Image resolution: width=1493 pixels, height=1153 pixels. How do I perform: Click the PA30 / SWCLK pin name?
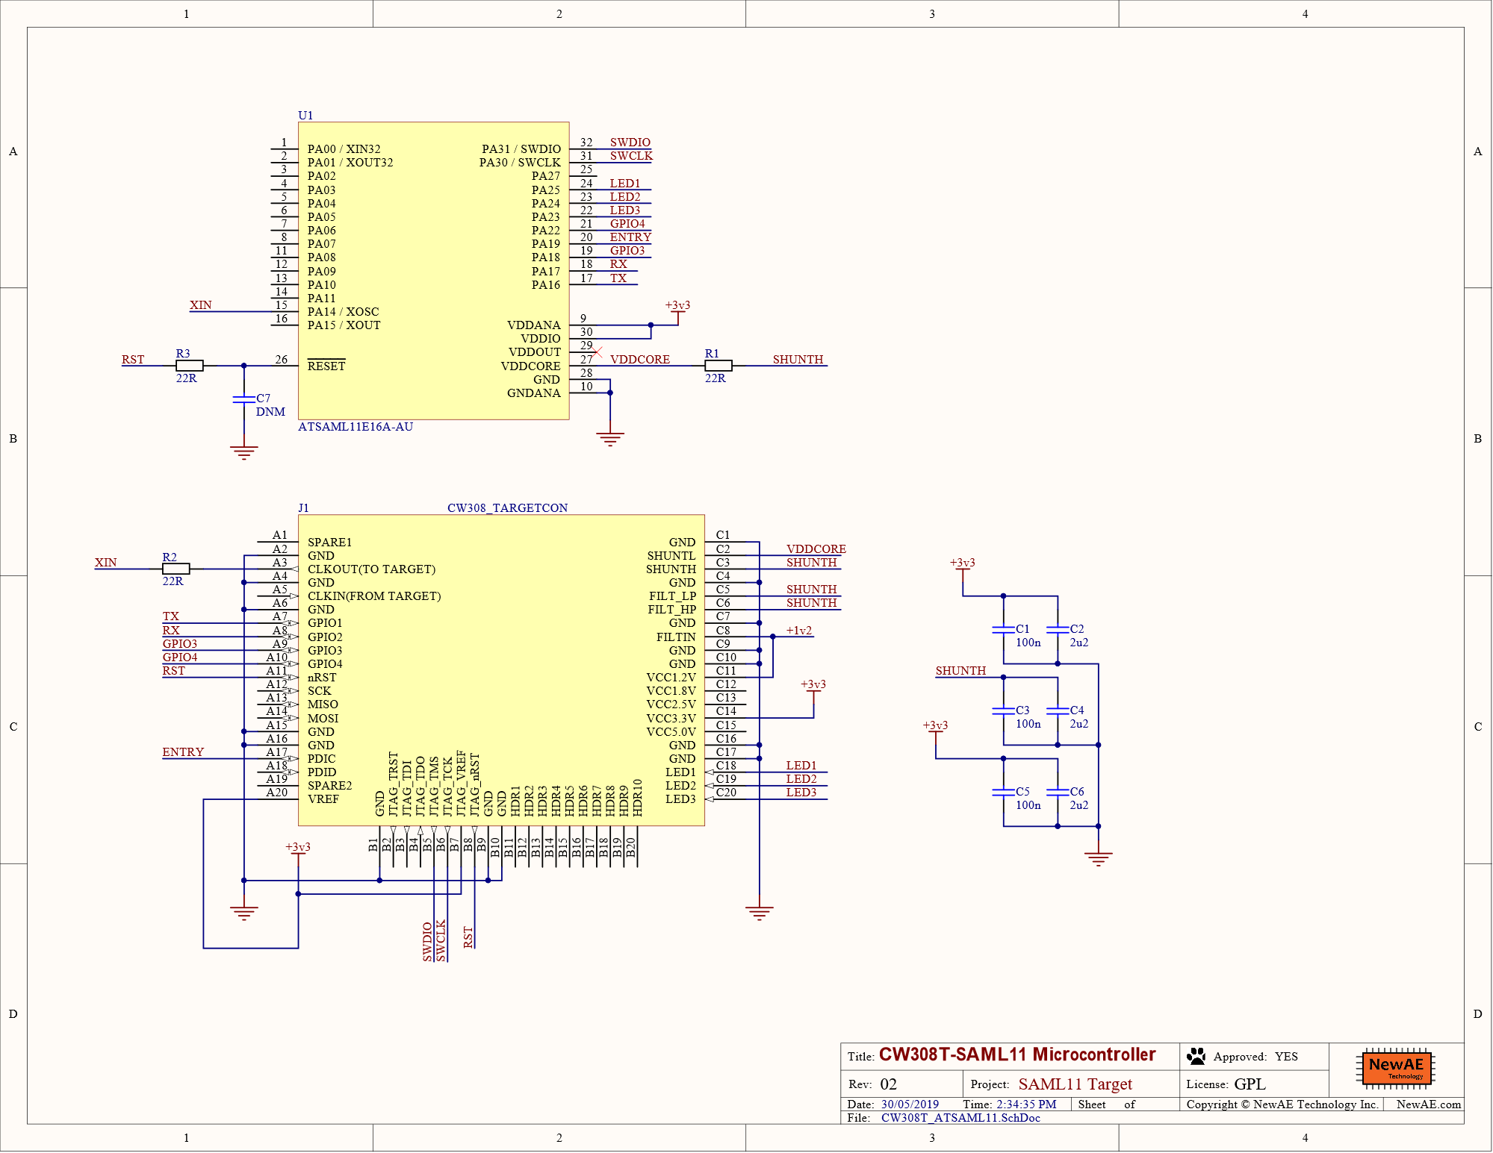click(x=520, y=162)
